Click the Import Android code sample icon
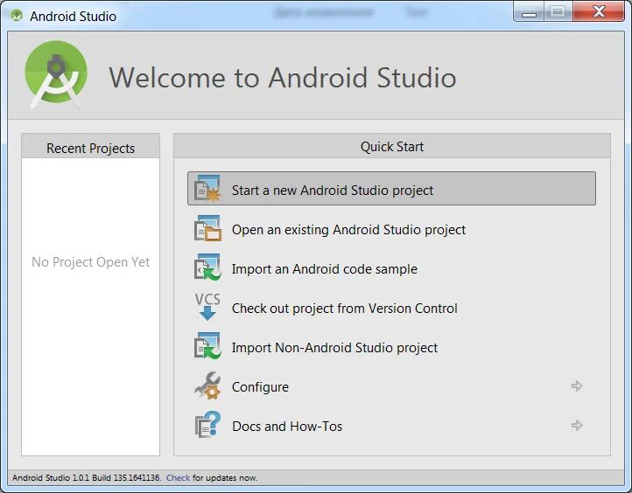632x493 pixels. (207, 267)
